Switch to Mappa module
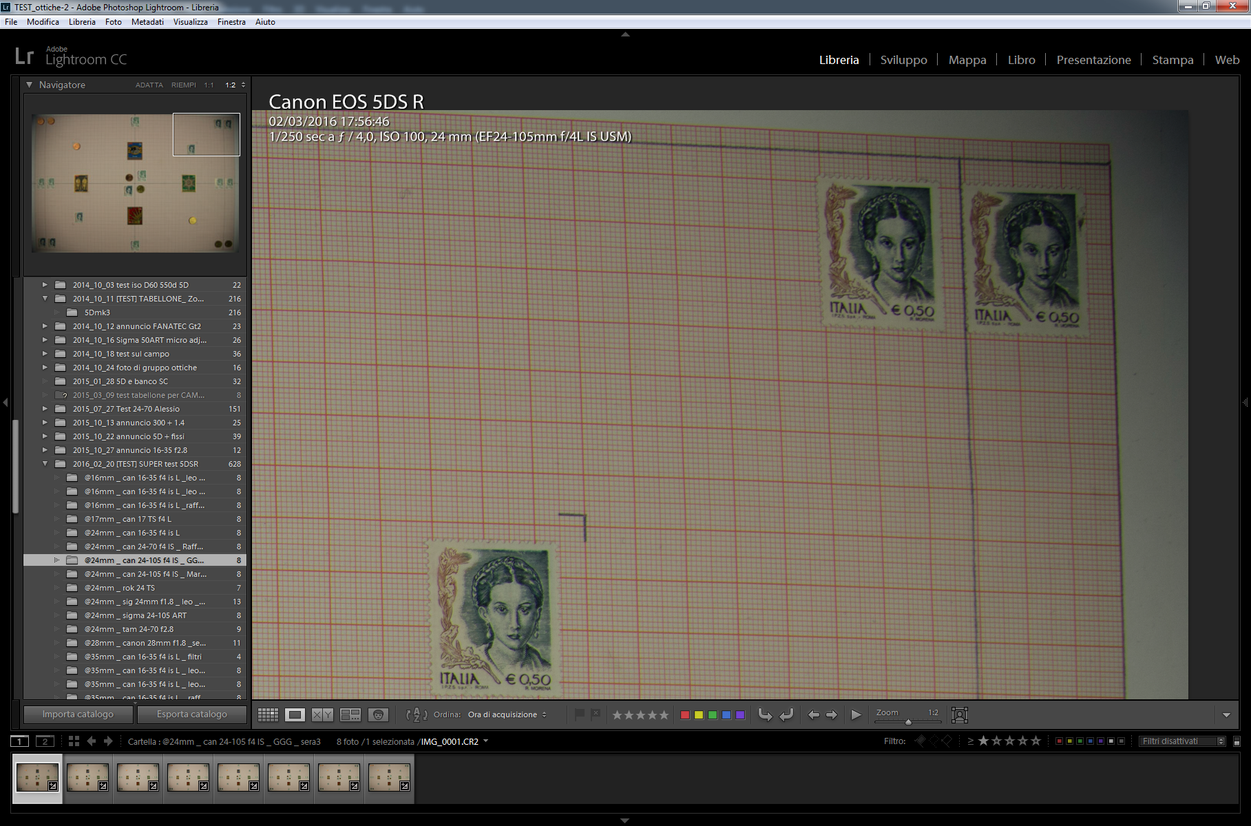Image resolution: width=1251 pixels, height=826 pixels. pyautogui.click(x=967, y=60)
